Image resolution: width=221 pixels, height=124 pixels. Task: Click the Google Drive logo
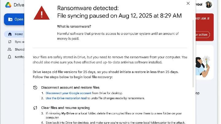8,5
